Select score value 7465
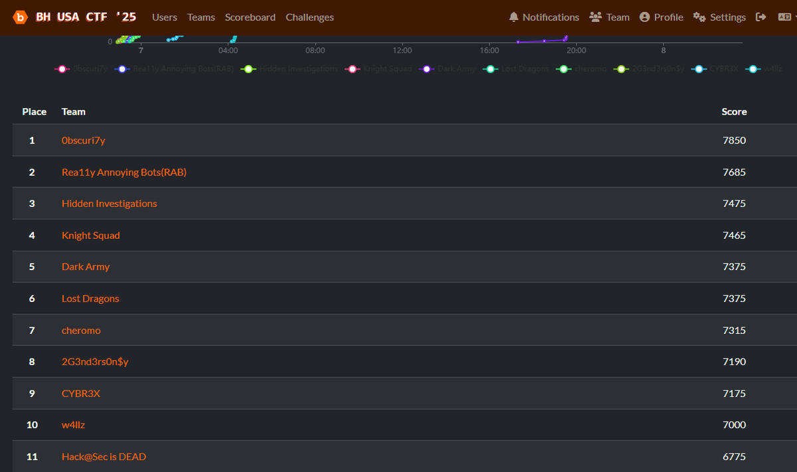Screen dimensions: 797x472 pyautogui.click(x=734, y=235)
